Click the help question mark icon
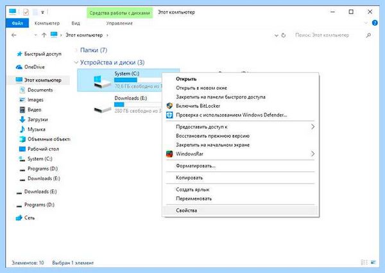Screen dimensions: 385x273 tap(375, 23)
